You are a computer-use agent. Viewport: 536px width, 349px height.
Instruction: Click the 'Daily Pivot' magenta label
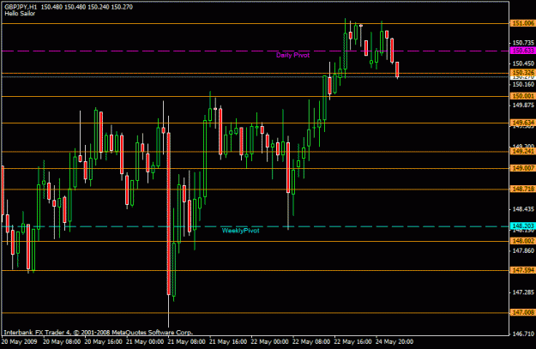pos(292,55)
